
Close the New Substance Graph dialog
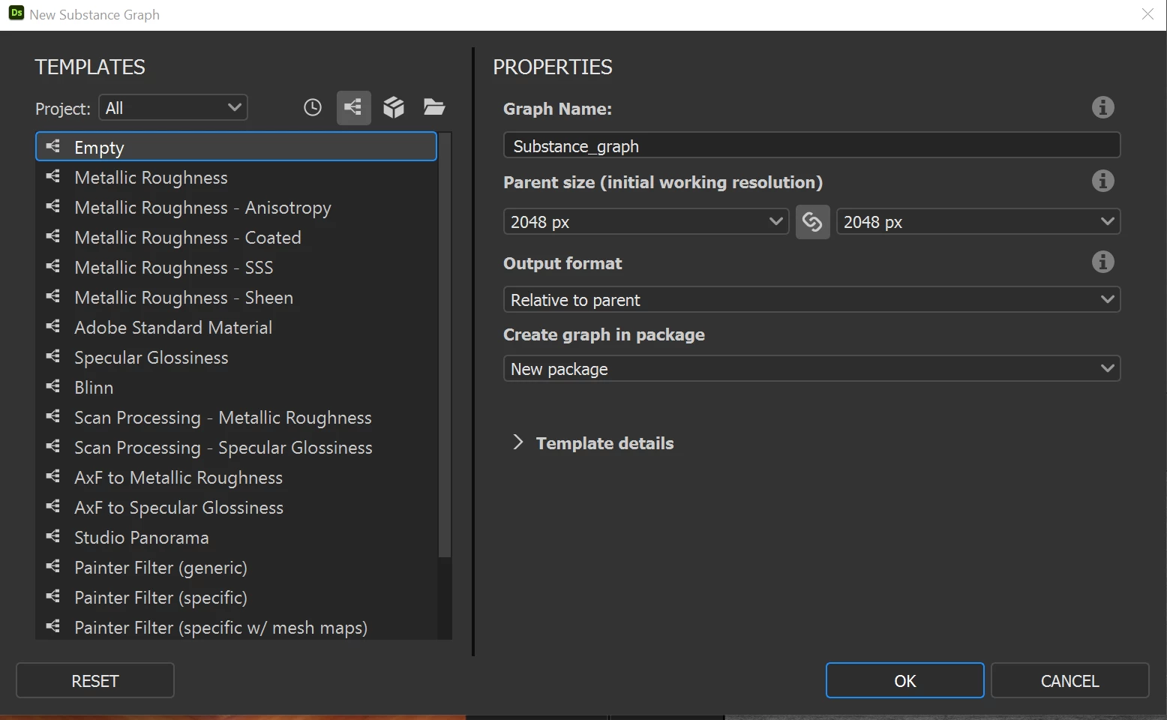pyautogui.click(x=1147, y=14)
